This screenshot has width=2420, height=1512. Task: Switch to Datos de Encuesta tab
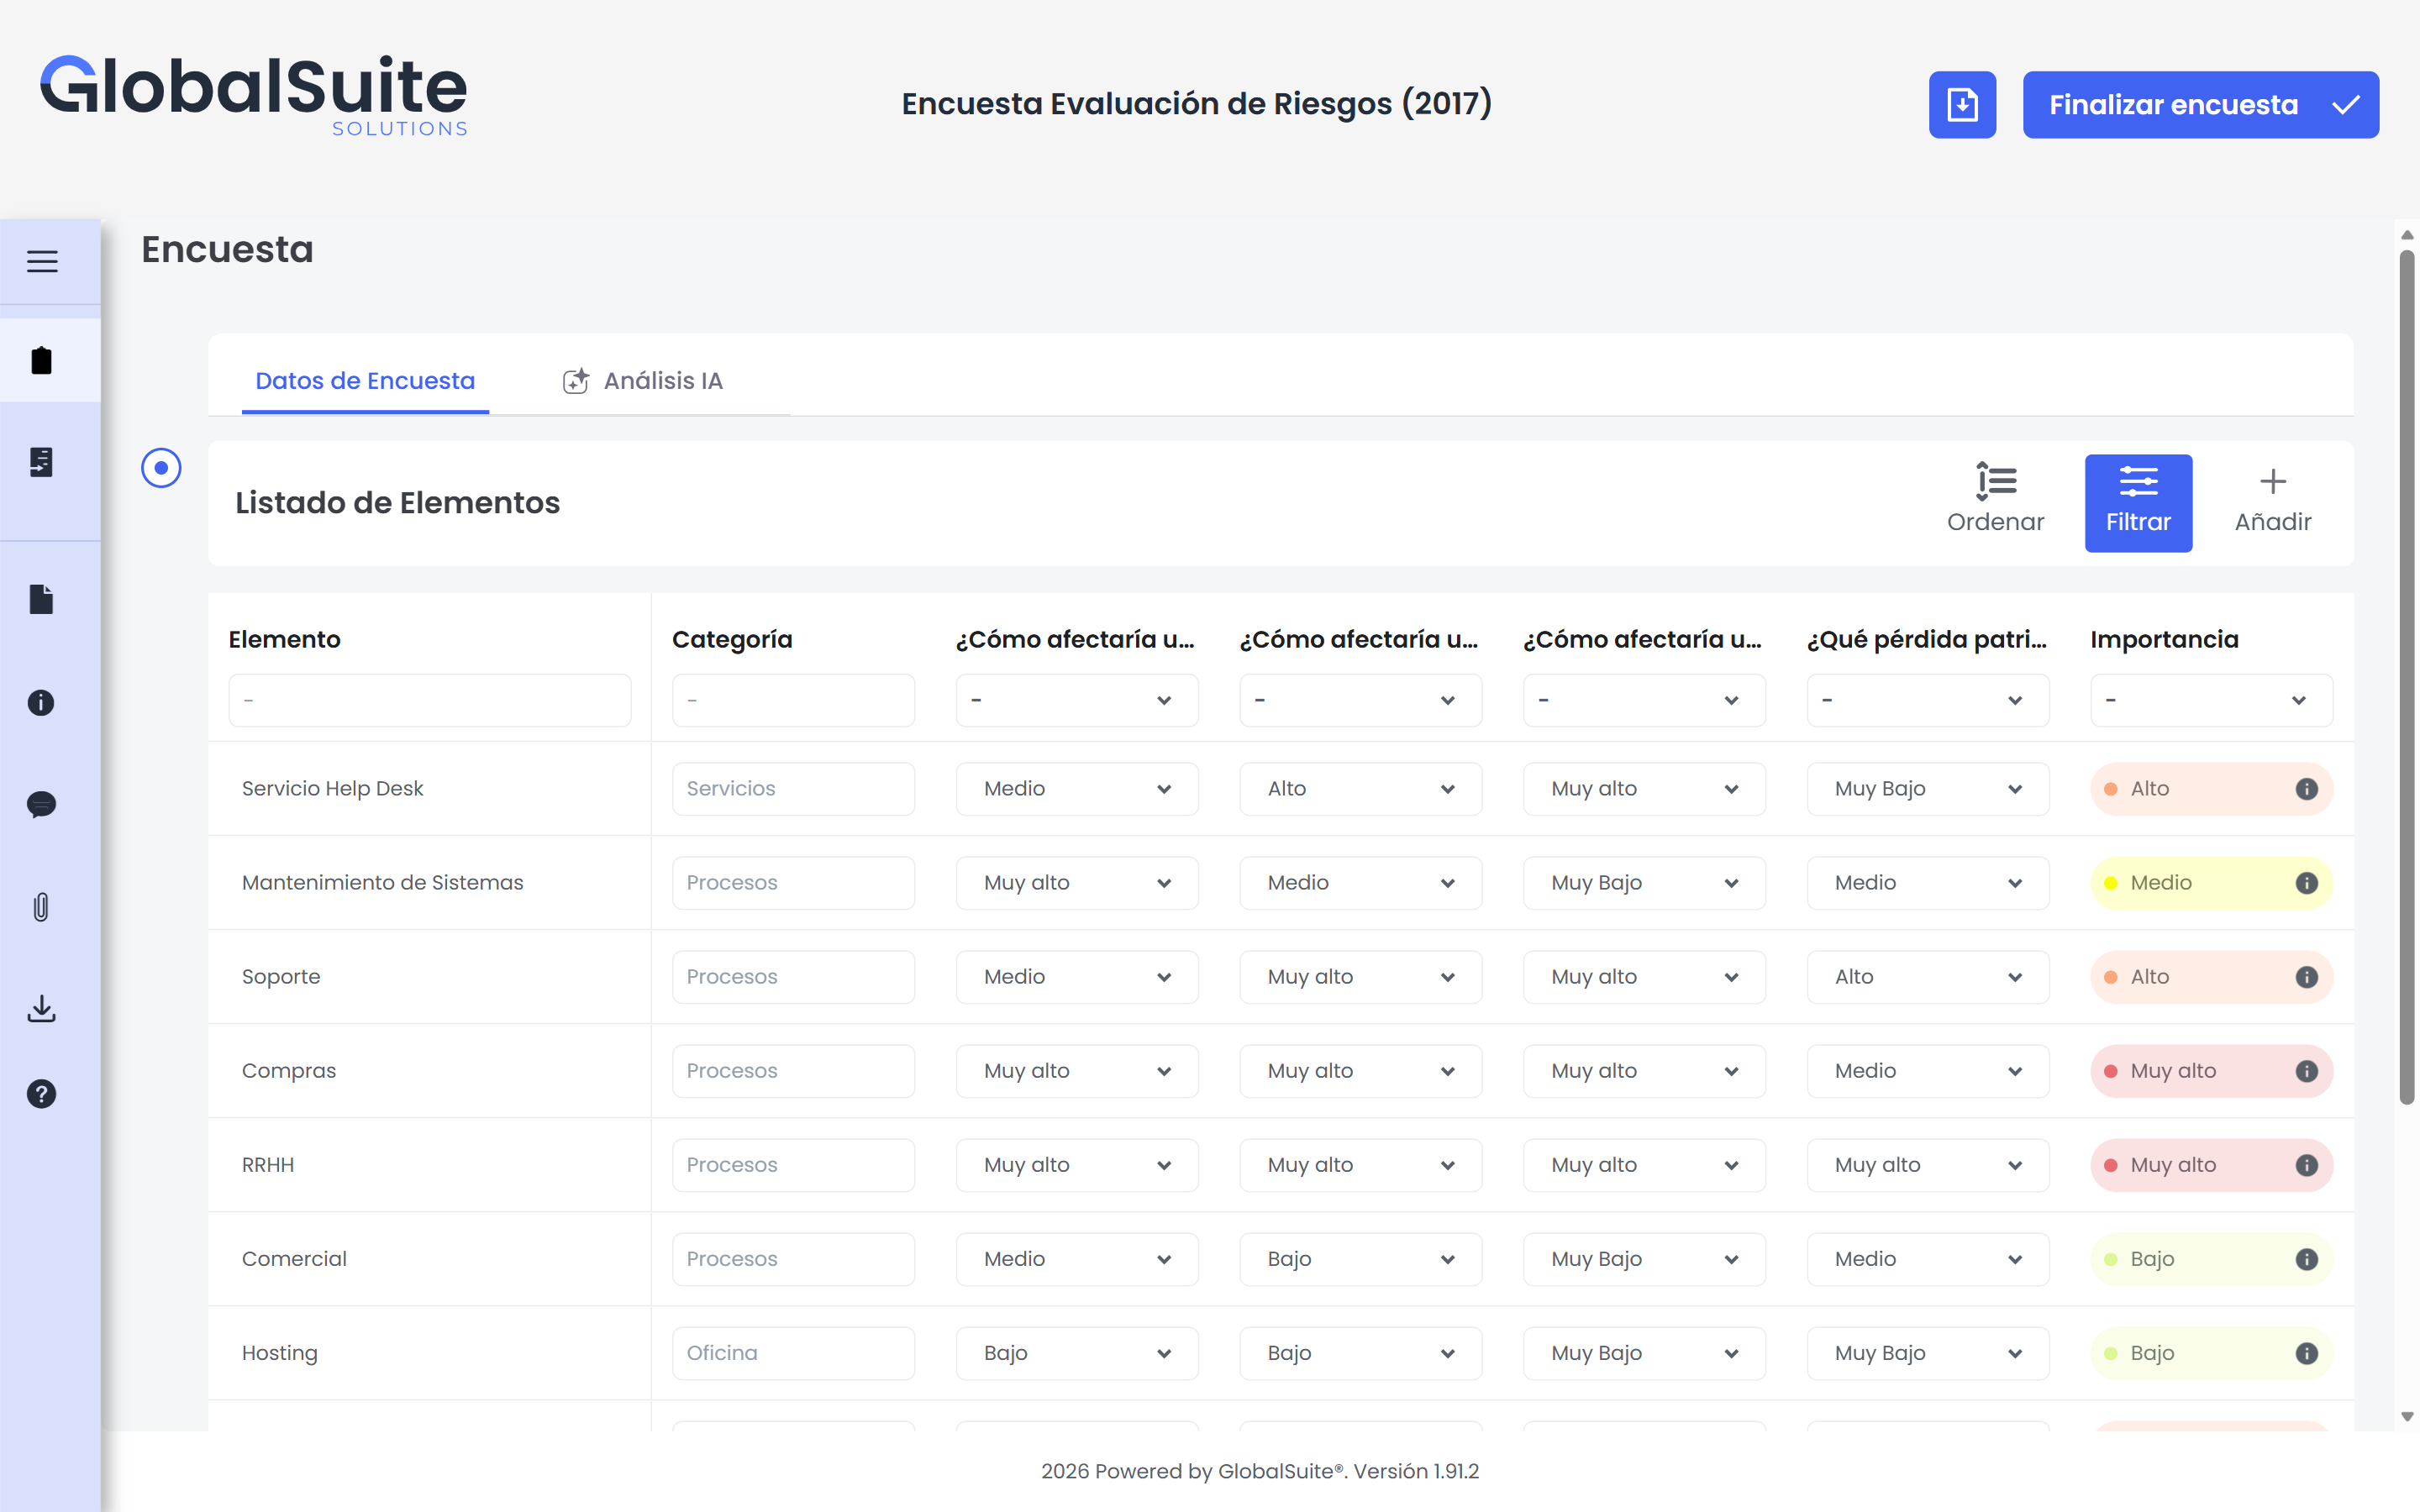[365, 381]
